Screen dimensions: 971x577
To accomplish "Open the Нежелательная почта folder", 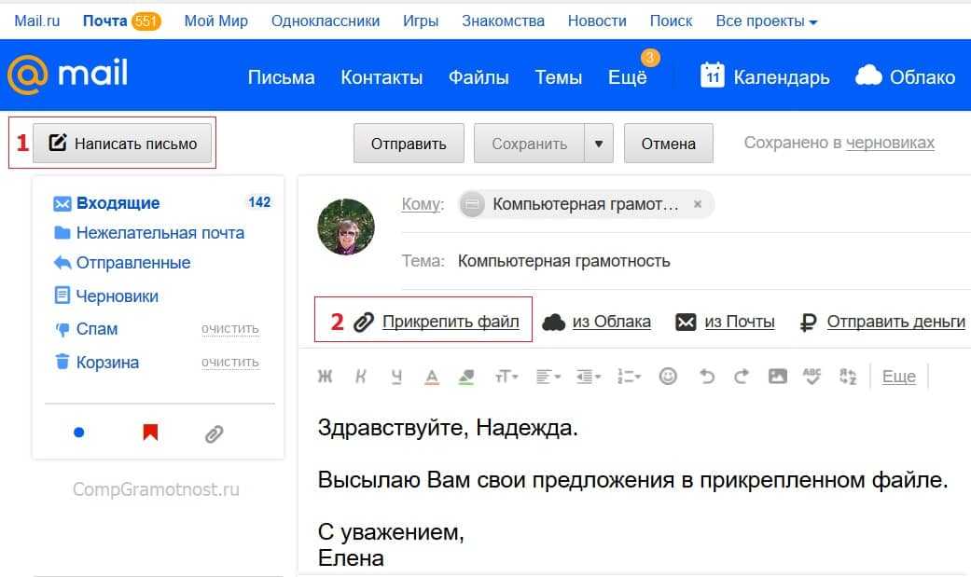I will [x=160, y=233].
